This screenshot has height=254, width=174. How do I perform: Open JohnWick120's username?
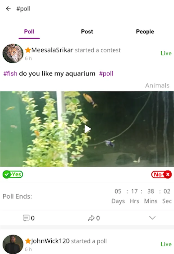pyautogui.click(x=50, y=241)
